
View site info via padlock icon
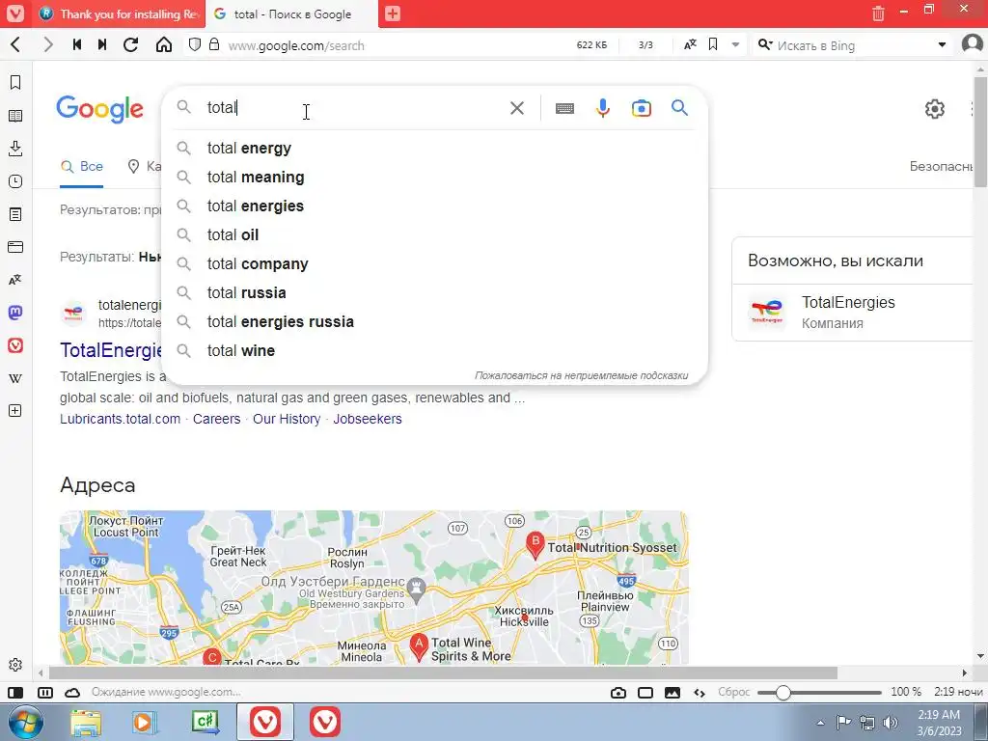point(214,44)
